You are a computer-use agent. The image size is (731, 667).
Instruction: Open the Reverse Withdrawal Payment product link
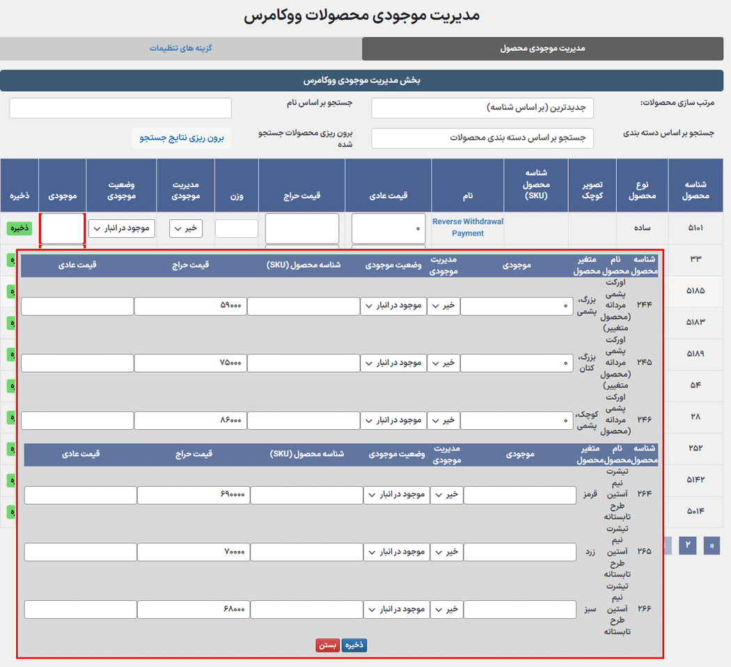(x=467, y=226)
